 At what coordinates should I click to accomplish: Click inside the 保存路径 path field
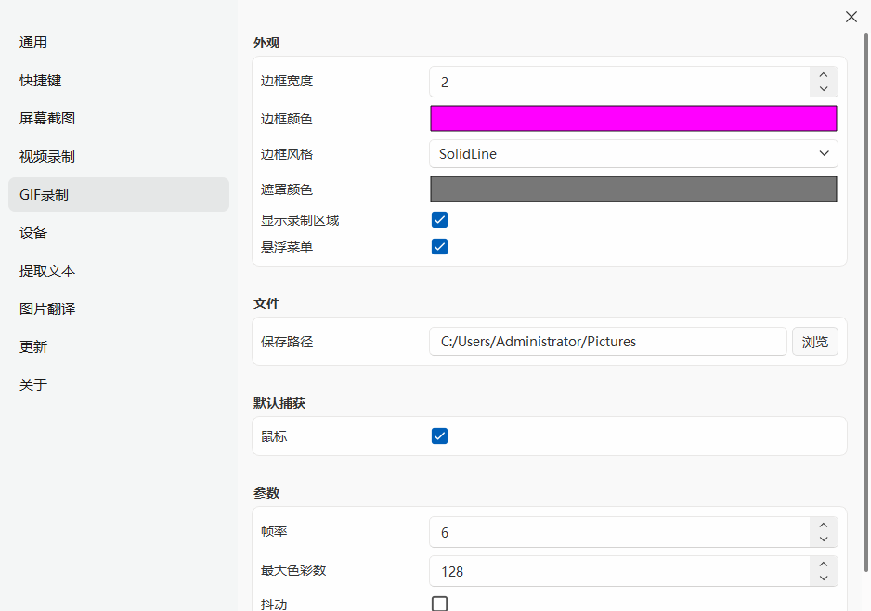608,341
